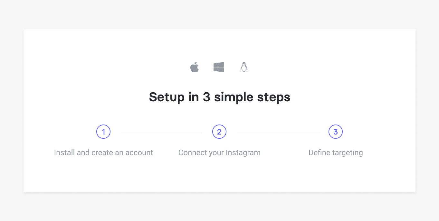Open 'Connect your Instagram' step label
439x221 pixels.
point(219,153)
